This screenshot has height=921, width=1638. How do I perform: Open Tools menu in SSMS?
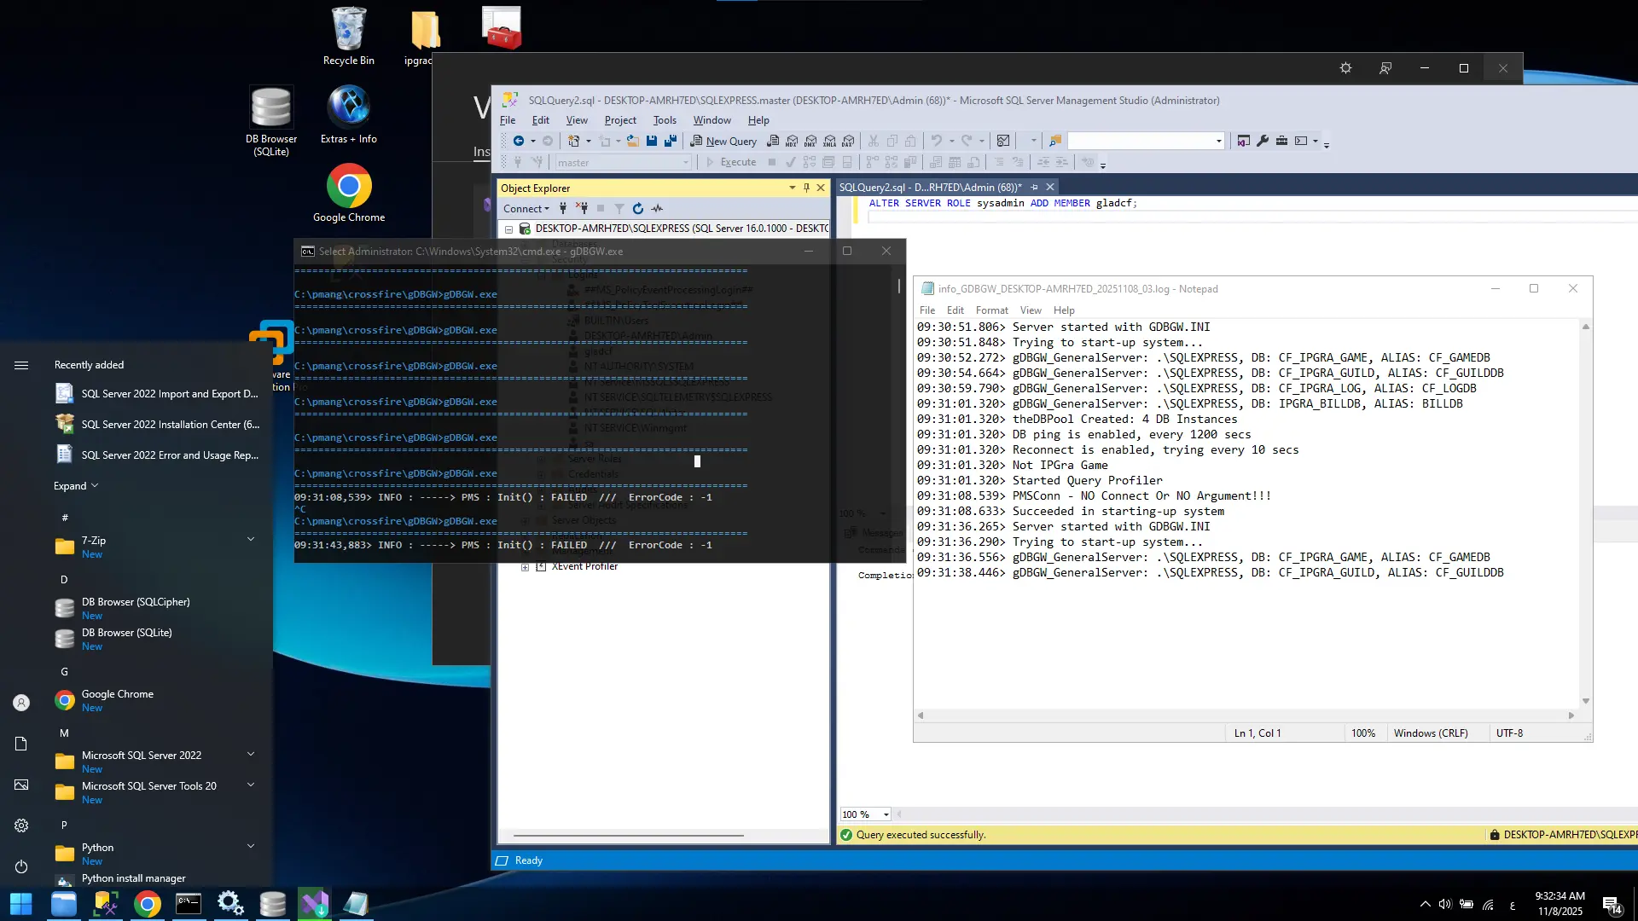665,120
